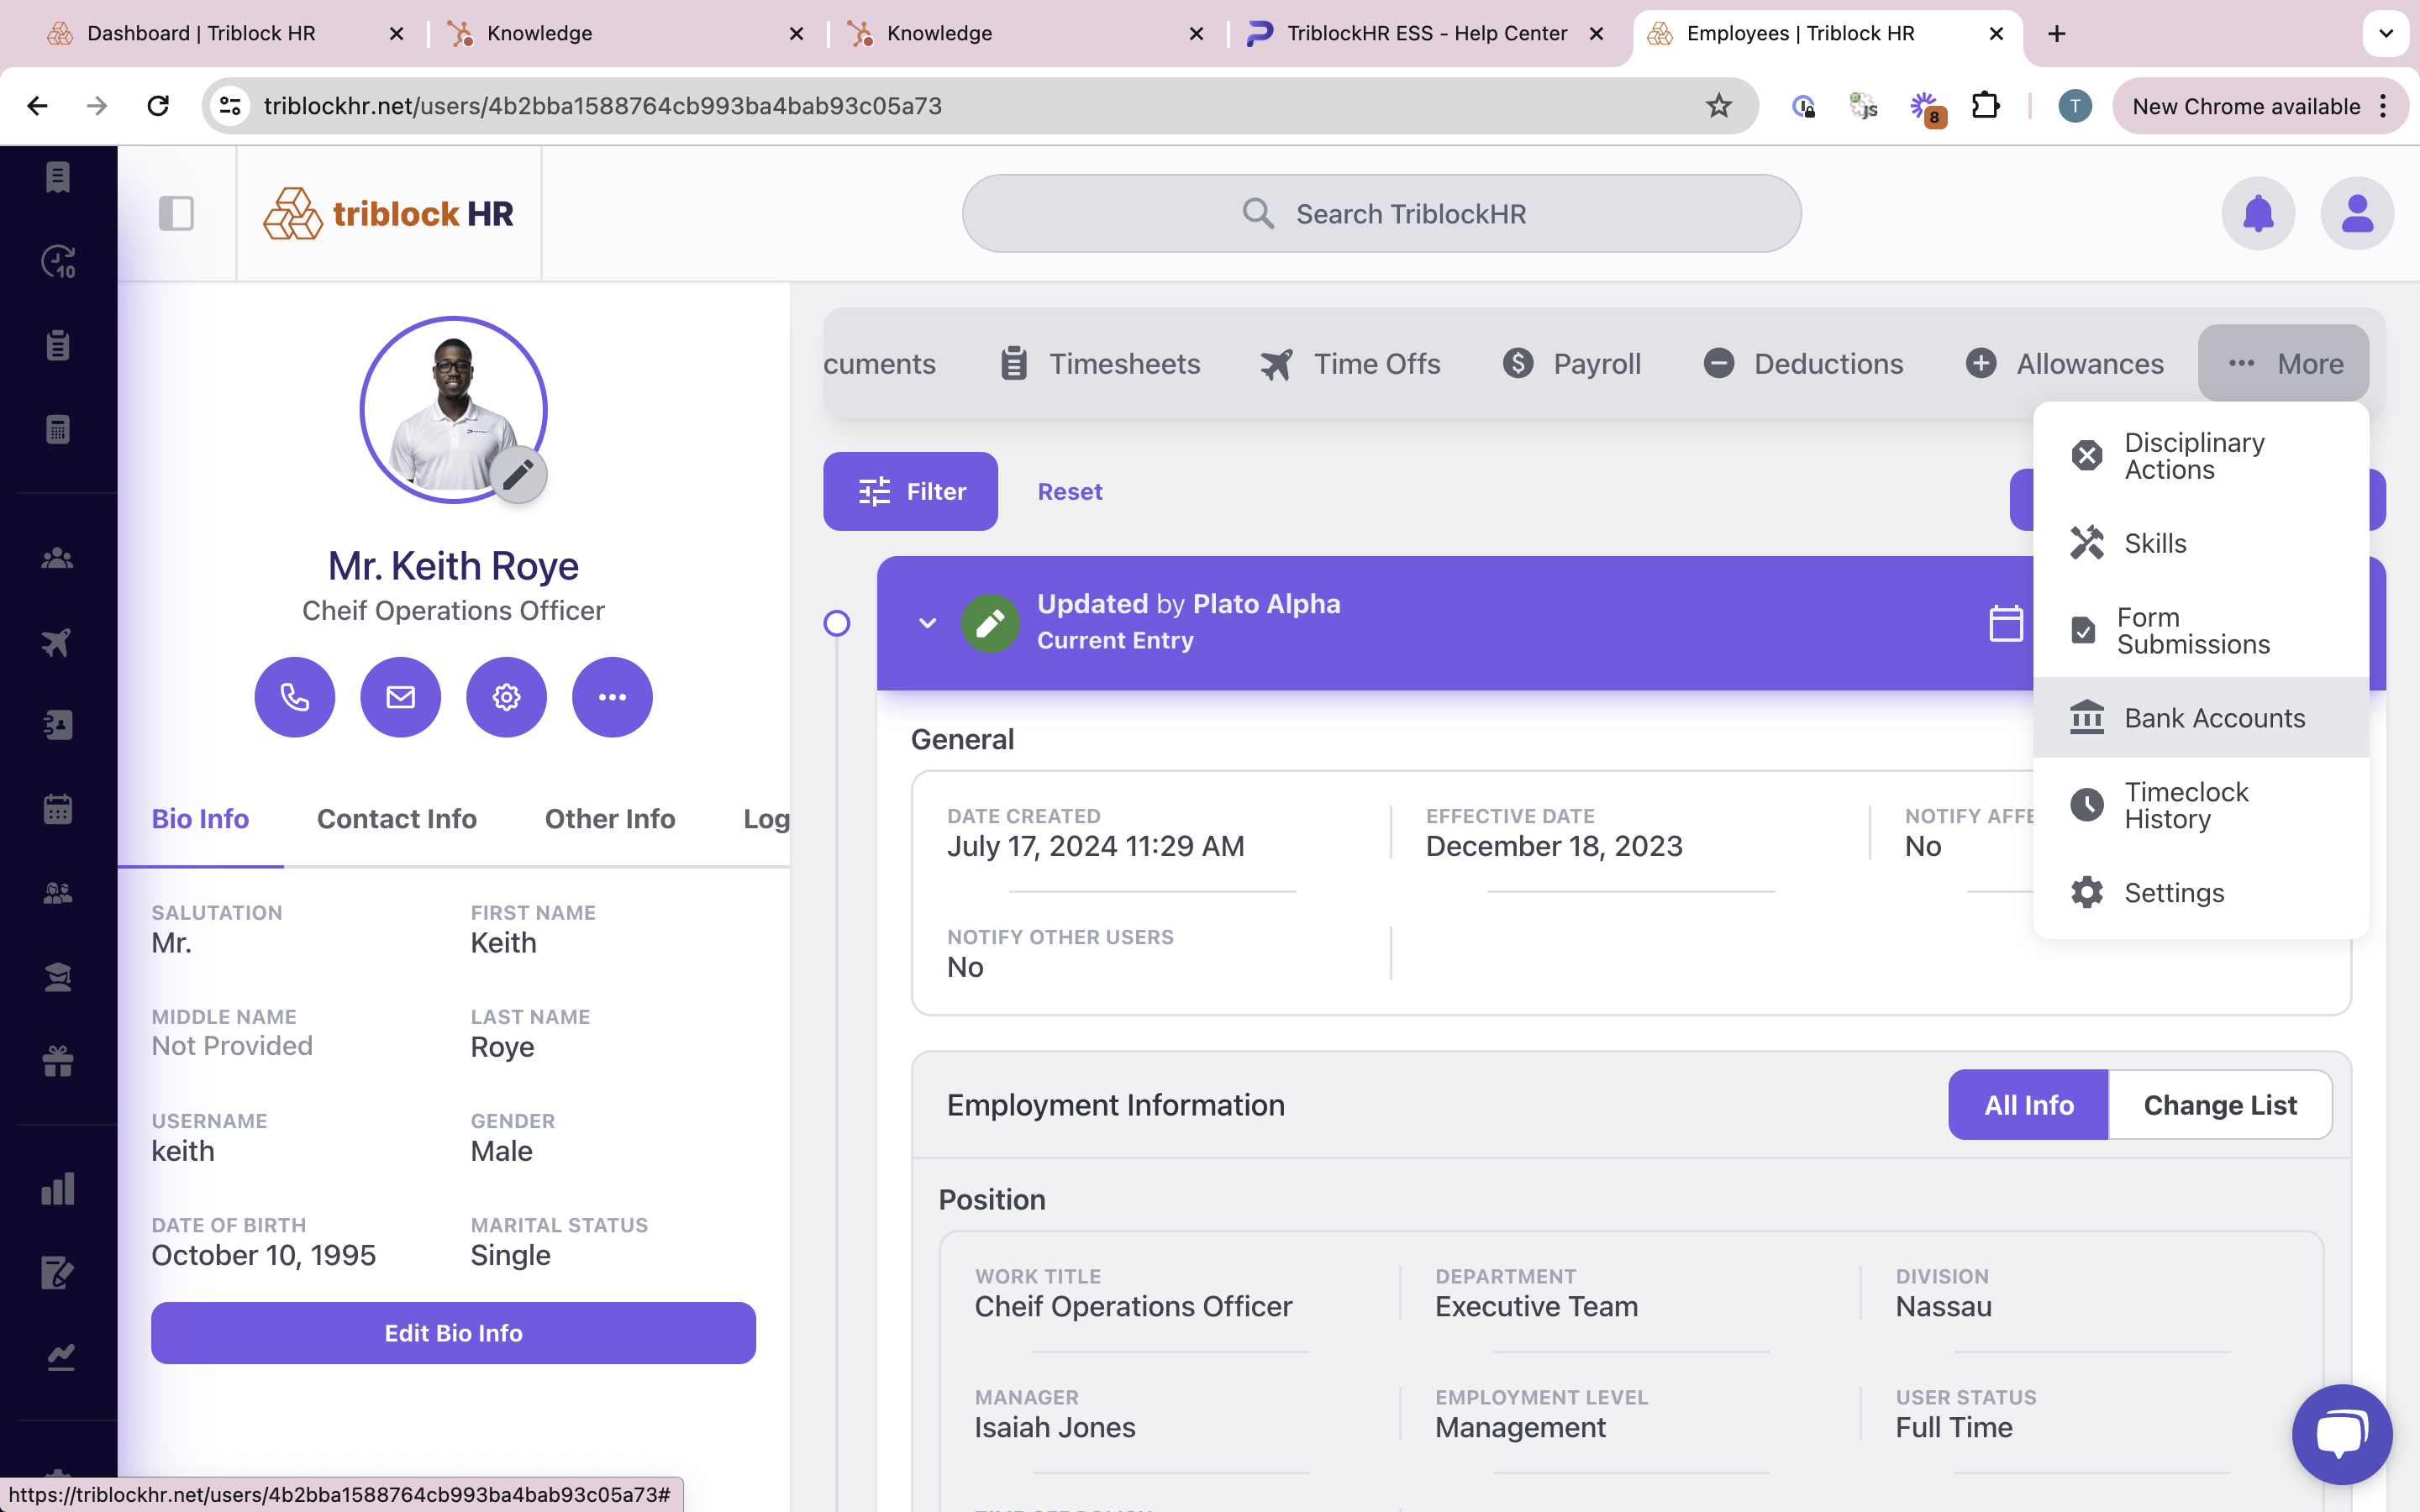Open the notifications bell
Image resolution: width=2420 pixels, height=1512 pixels.
[2258, 213]
